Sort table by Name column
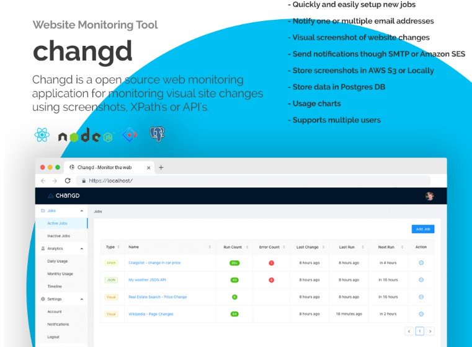Viewport: 472px width, 347px height. coord(210,247)
